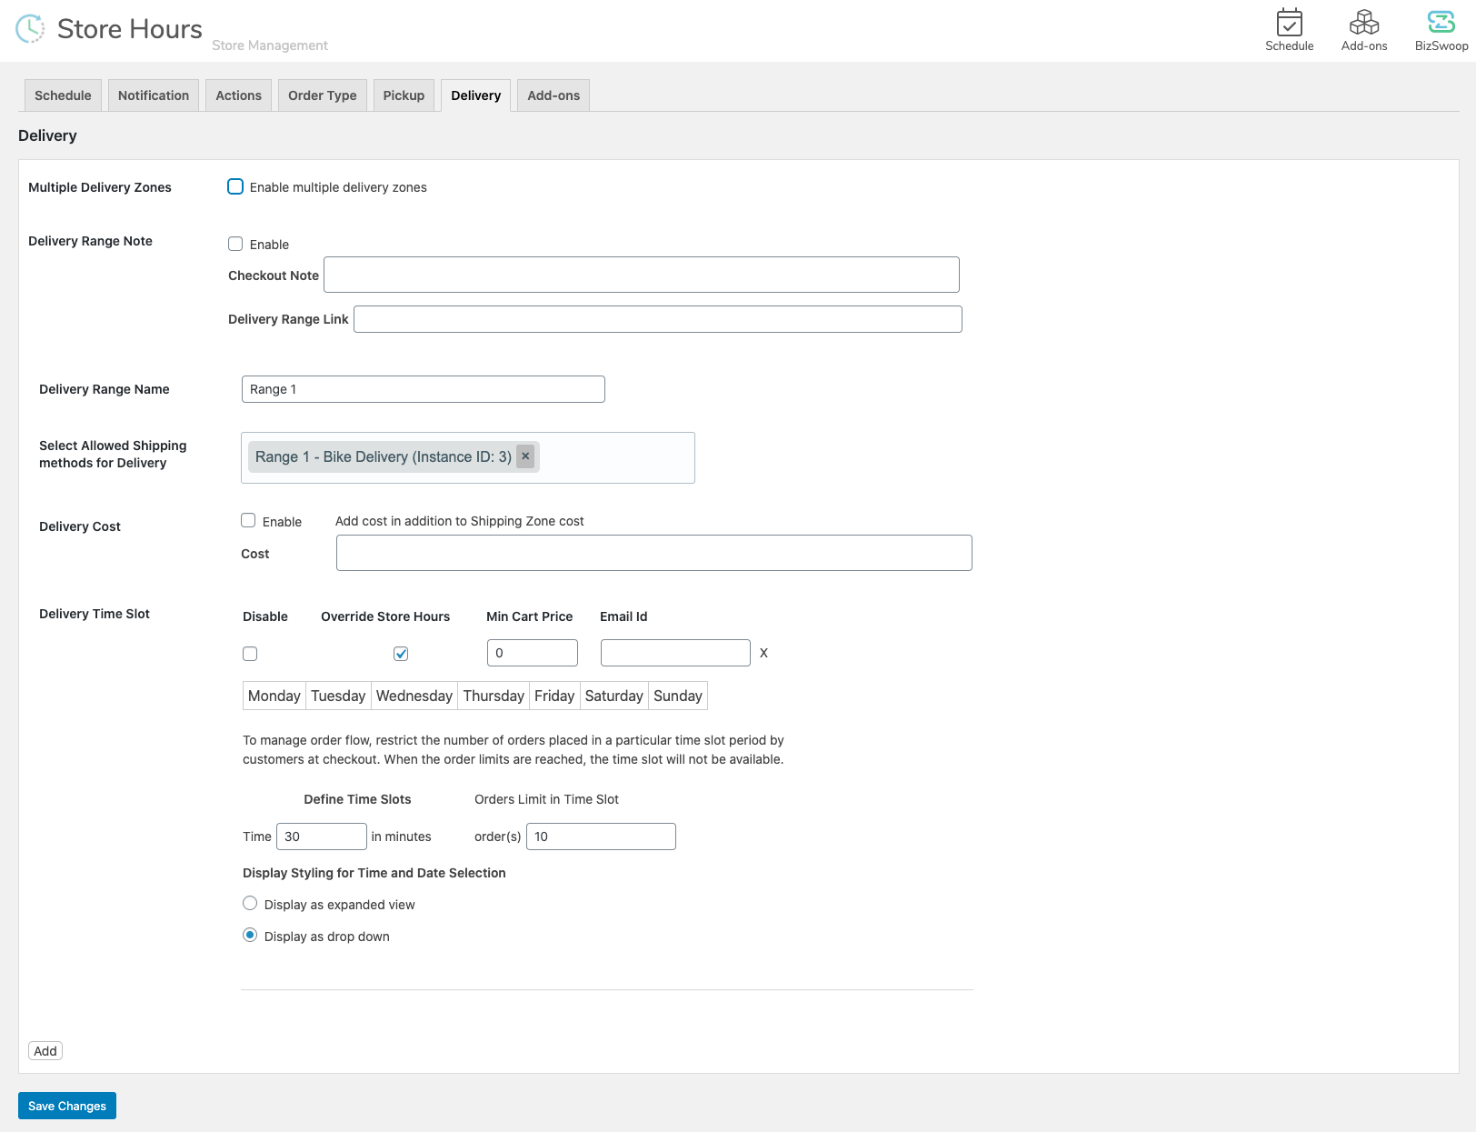
Task: Click the Store Hours clock logo
Action: tap(30, 28)
